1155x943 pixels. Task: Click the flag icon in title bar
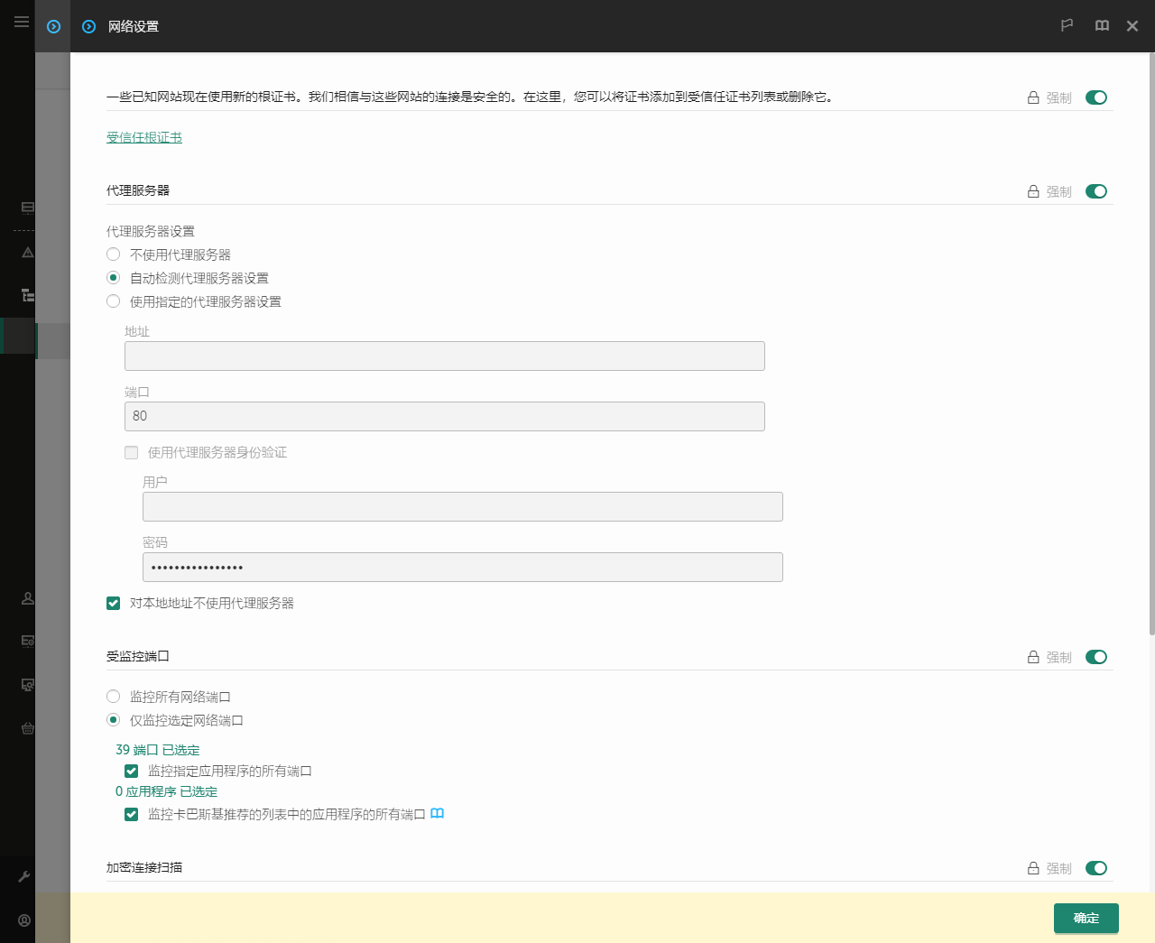click(x=1067, y=26)
